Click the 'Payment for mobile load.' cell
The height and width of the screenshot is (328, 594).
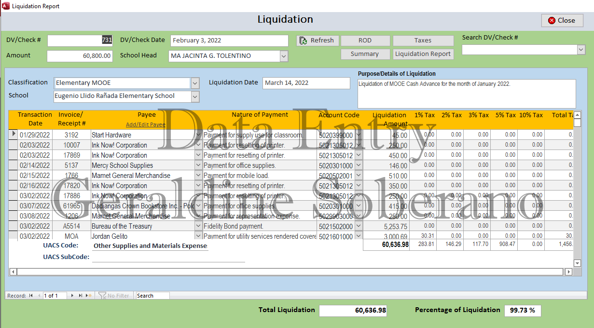coord(260,176)
